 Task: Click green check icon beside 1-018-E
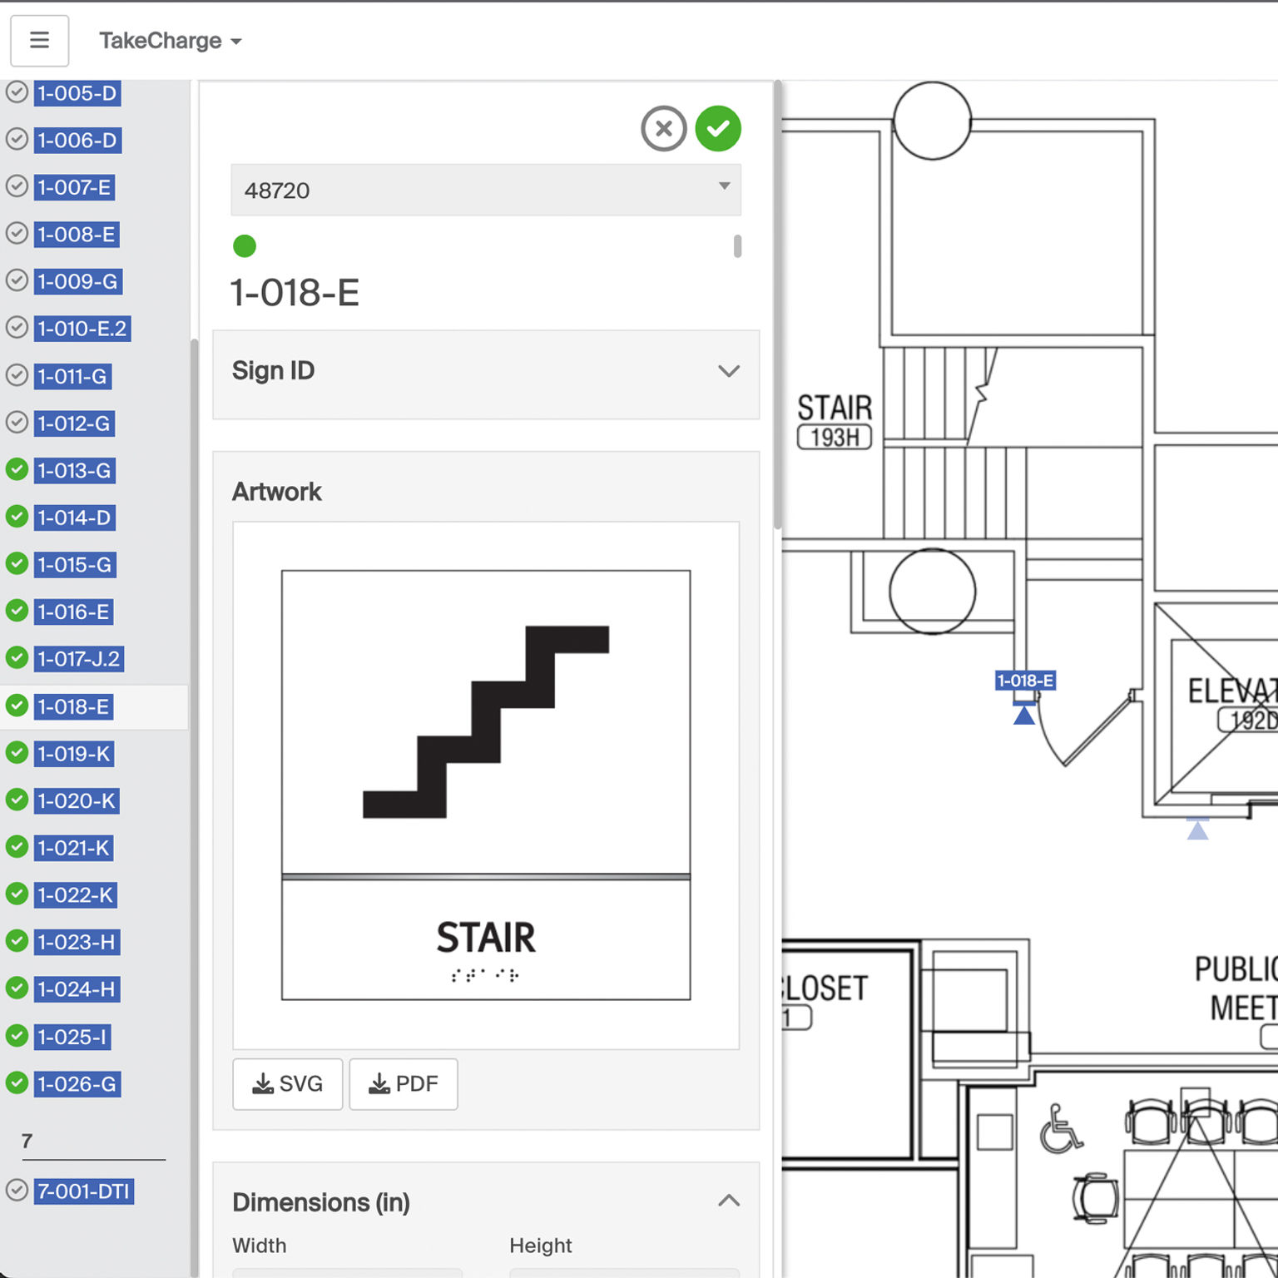[x=17, y=706]
